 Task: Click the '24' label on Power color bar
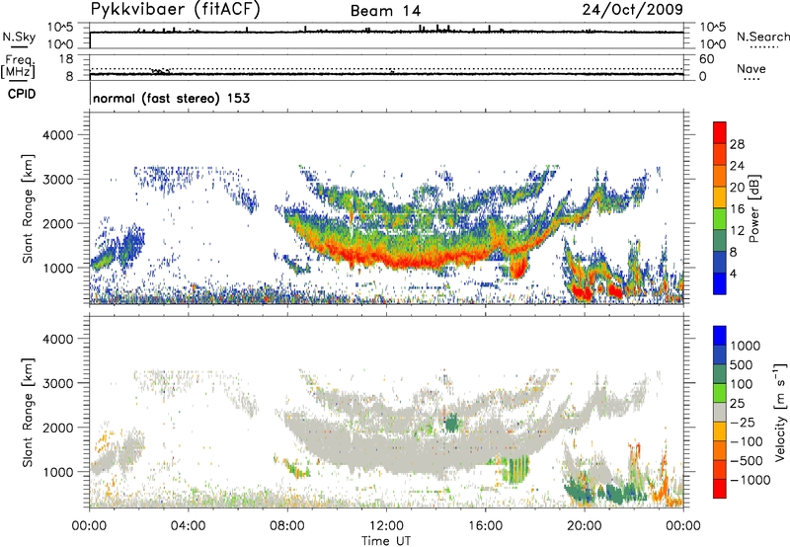[737, 166]
